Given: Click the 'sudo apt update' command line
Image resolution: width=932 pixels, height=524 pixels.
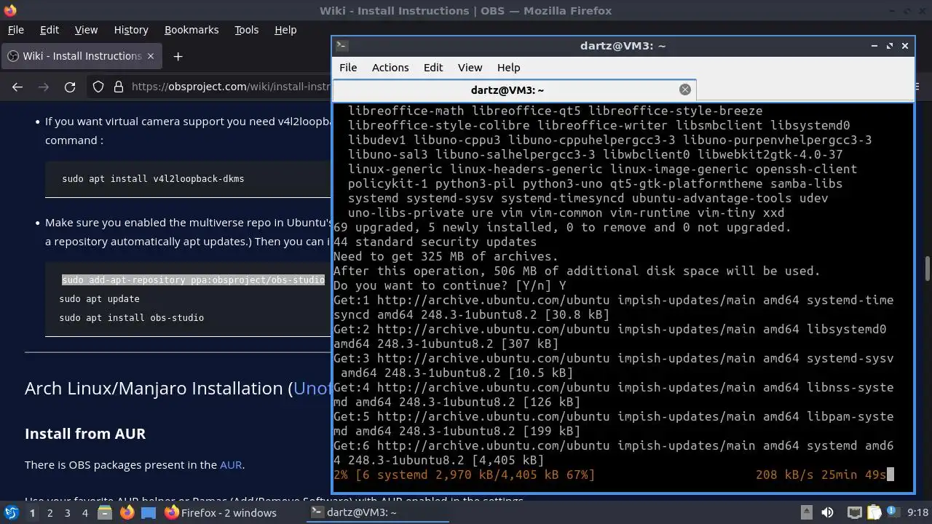Looking at the screenshot, I should [99, 298].
